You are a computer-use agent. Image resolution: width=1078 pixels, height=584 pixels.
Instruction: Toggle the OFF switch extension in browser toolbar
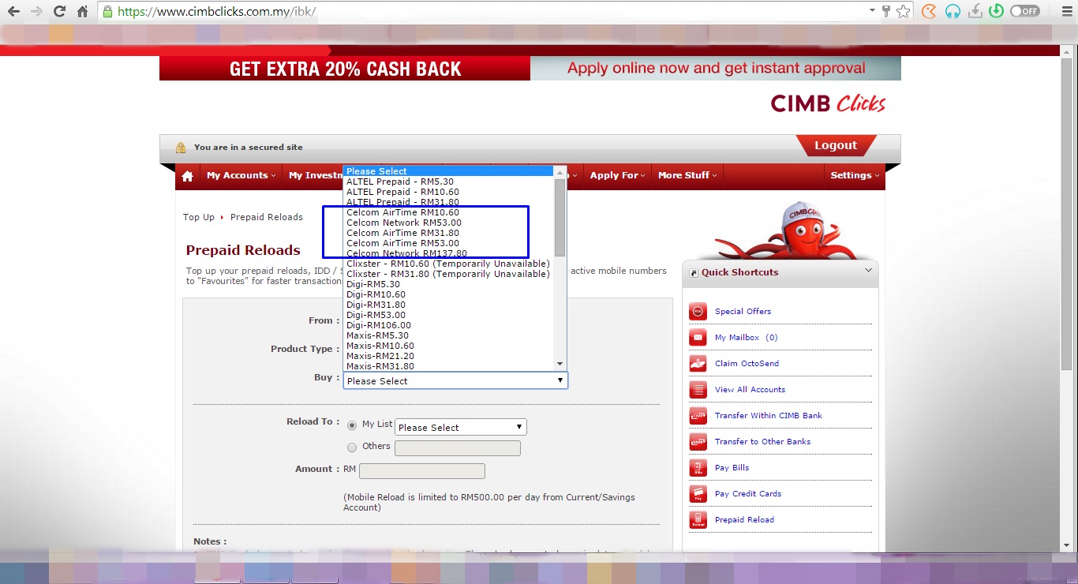(1025, 11)
